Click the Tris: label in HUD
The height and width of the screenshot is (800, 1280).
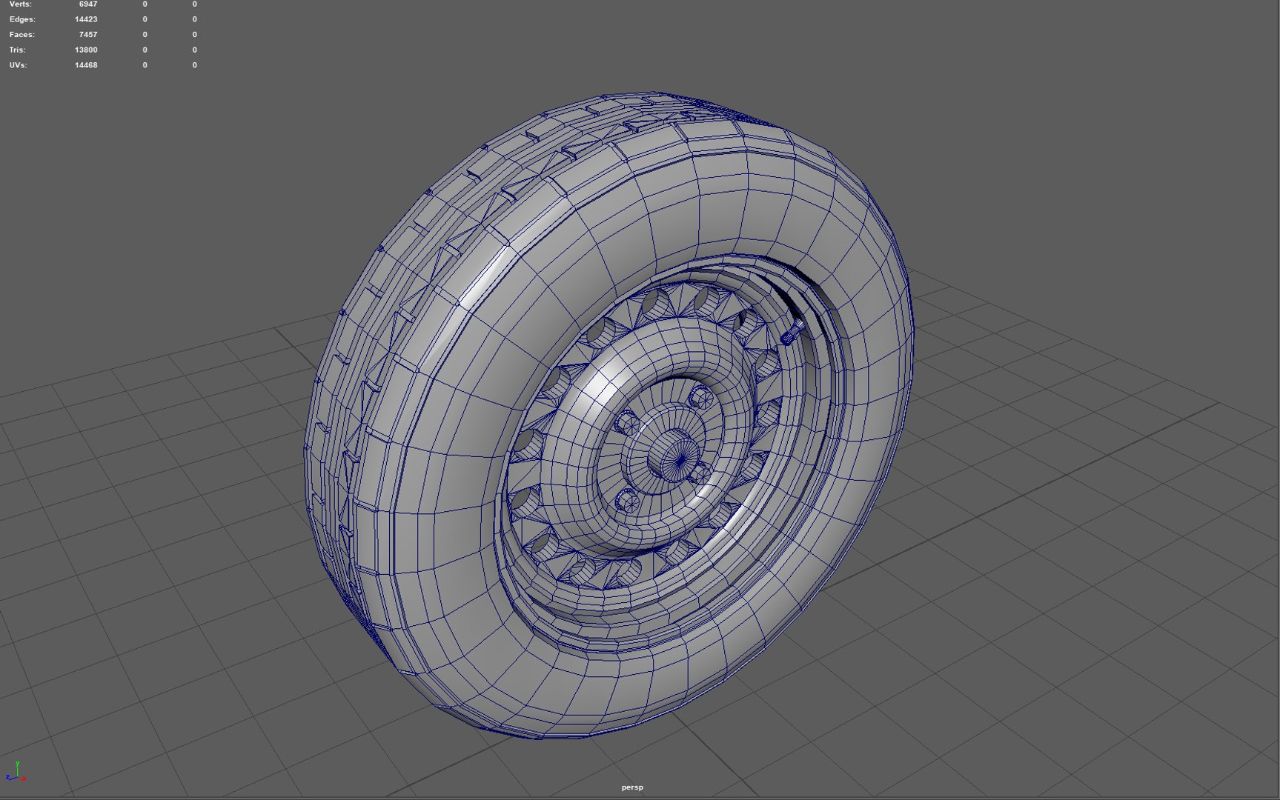18,50
